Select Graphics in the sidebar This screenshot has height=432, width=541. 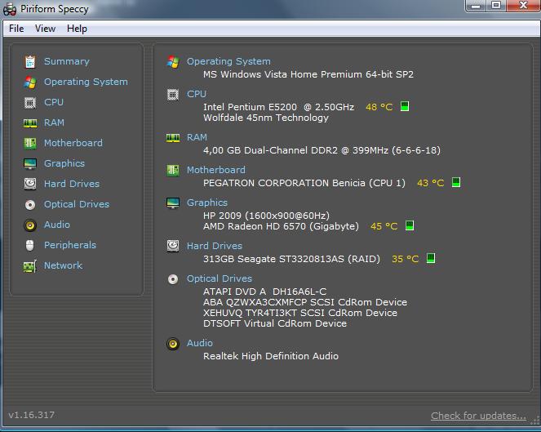64,163
